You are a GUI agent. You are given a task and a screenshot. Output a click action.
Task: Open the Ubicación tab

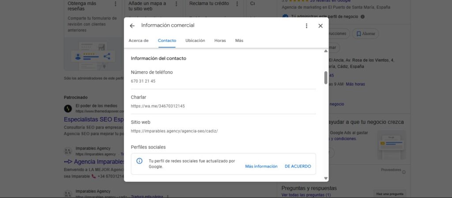(x=195, y=41)
